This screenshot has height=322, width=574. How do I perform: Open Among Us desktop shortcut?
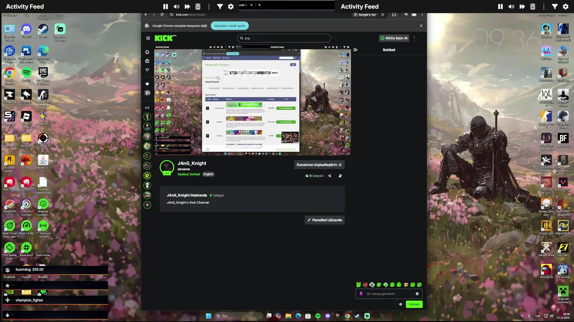546,271
